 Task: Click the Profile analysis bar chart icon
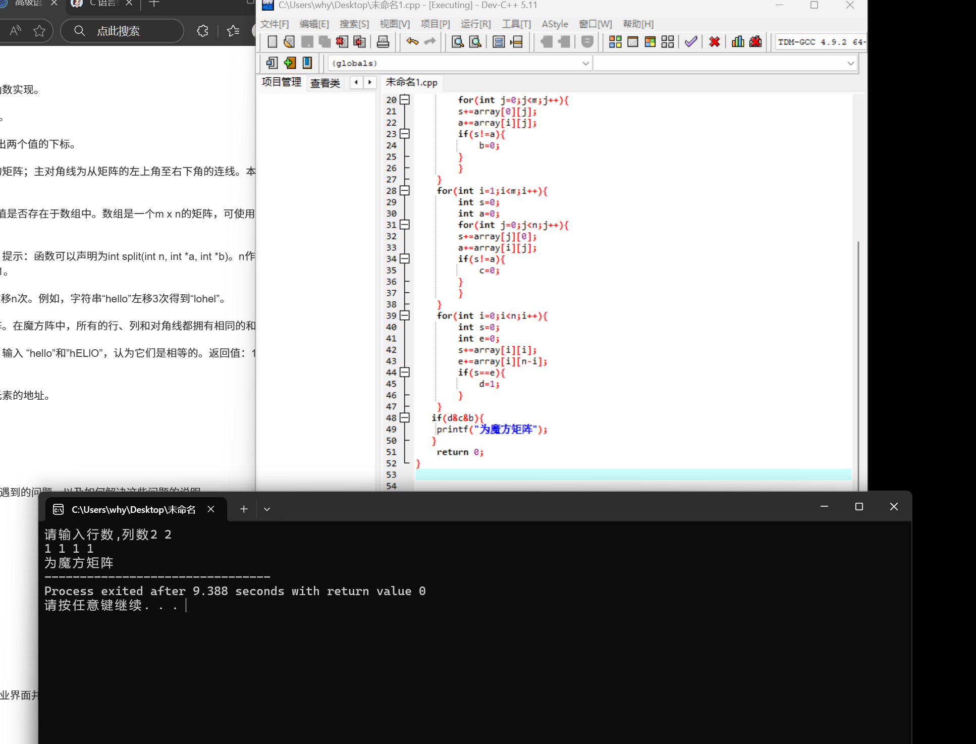738,42
